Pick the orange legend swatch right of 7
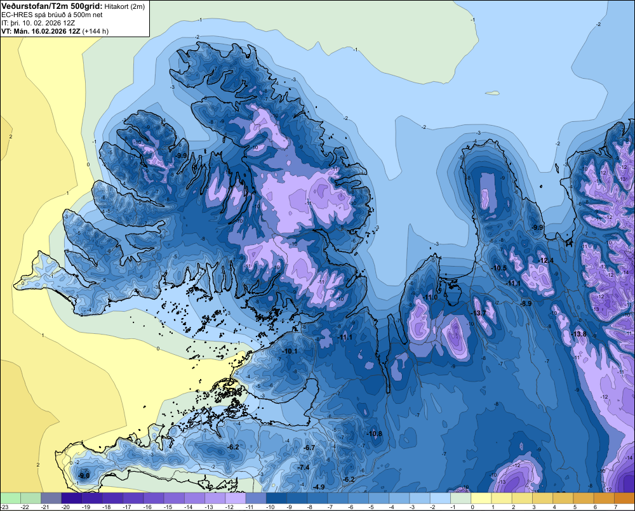The image size is (635, 511). [624, 498]
